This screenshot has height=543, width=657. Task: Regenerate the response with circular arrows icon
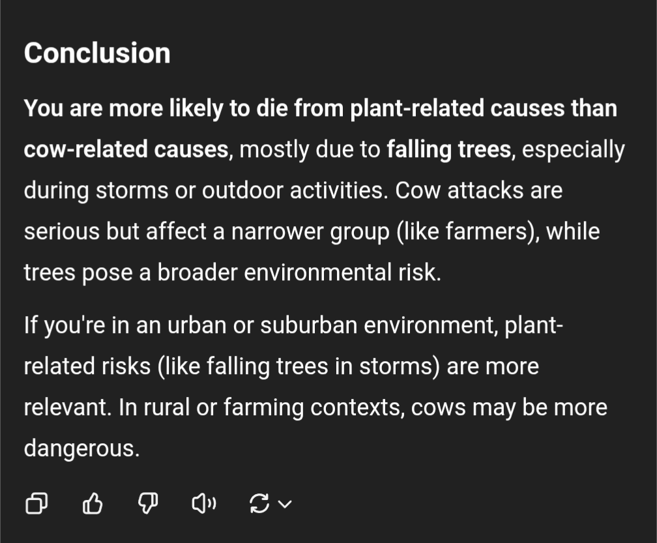[259, 503]
